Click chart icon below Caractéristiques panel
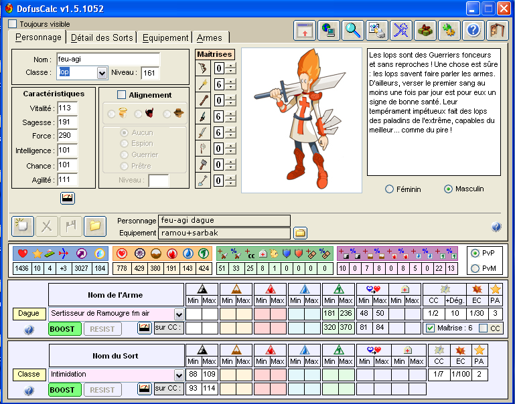 pyautogui.click(x=68, y=198)
